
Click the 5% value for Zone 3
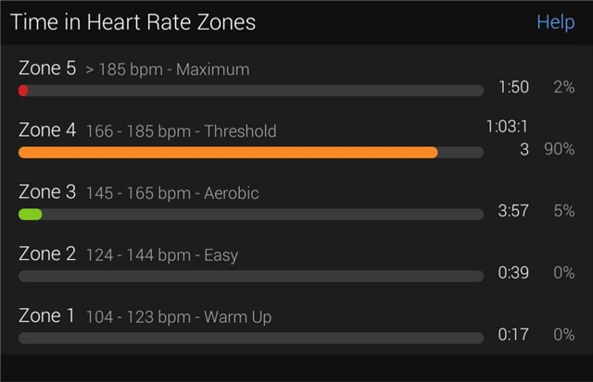pyautogui.click(x=563, y=211)
